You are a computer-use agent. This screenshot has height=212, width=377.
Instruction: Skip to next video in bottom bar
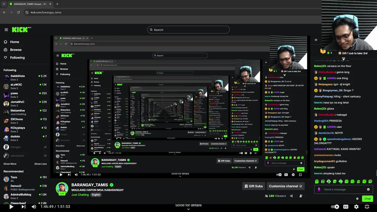point(23,207)
